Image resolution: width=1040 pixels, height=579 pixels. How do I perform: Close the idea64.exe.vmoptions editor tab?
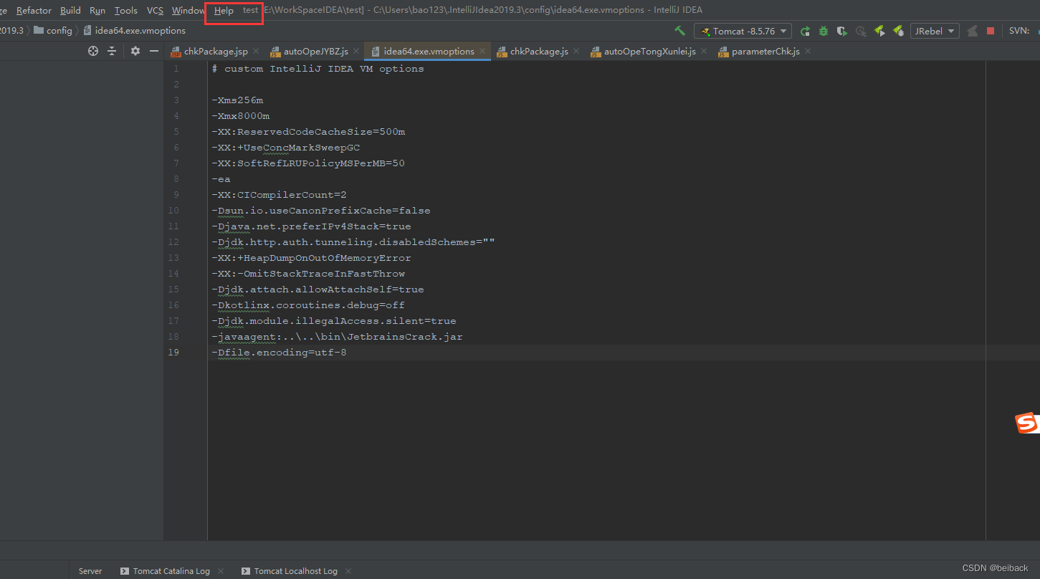point(483,52)
